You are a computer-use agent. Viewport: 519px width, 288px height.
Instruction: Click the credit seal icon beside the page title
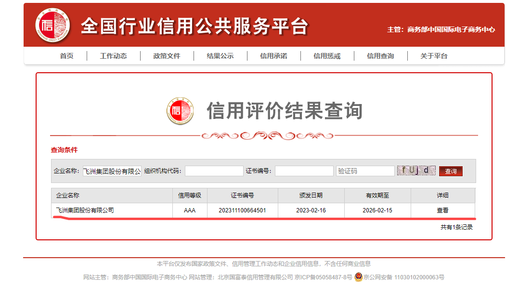click(x=180, y=111)
